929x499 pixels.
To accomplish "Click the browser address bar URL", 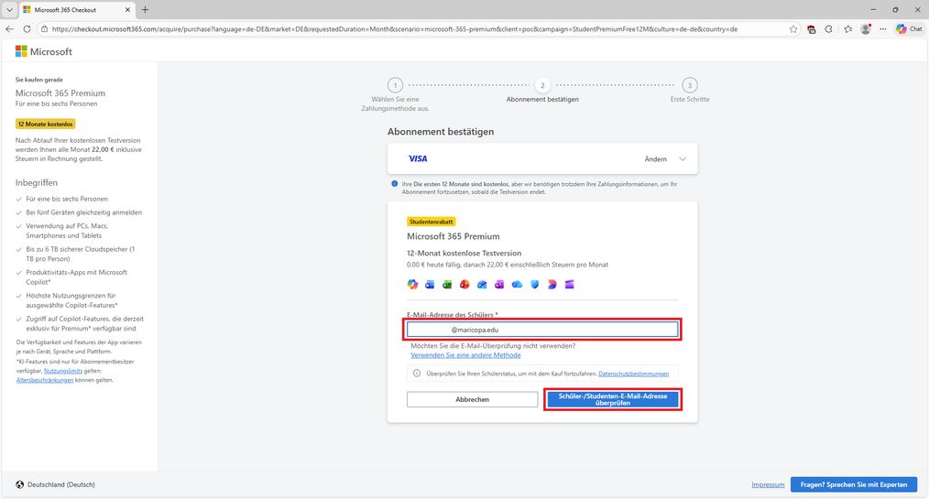I will click(x=395, y=29).
